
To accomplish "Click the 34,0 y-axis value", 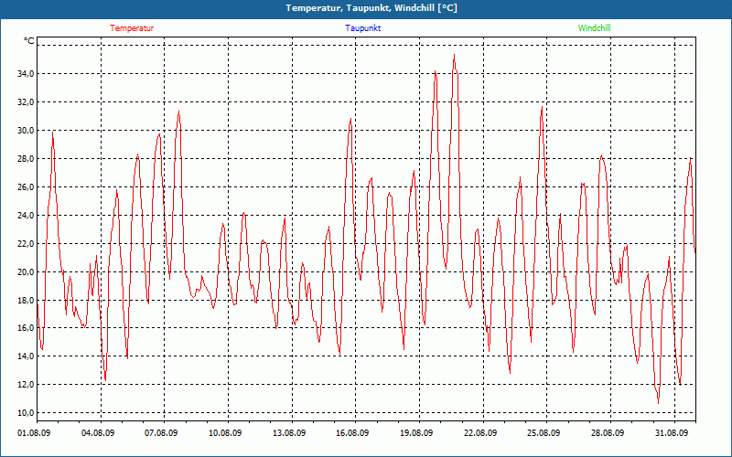I will tap(26, 74).
